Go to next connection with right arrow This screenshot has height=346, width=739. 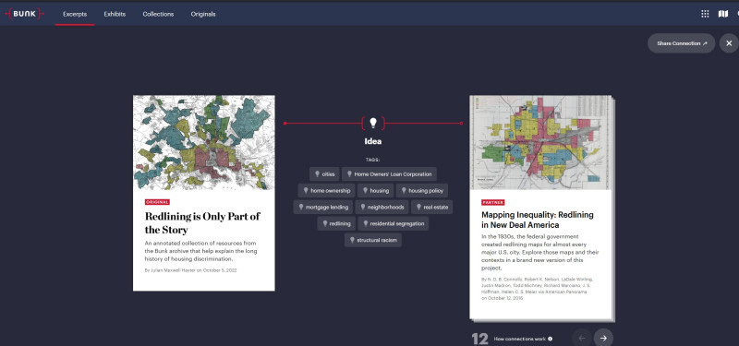(x=603, y=338)
